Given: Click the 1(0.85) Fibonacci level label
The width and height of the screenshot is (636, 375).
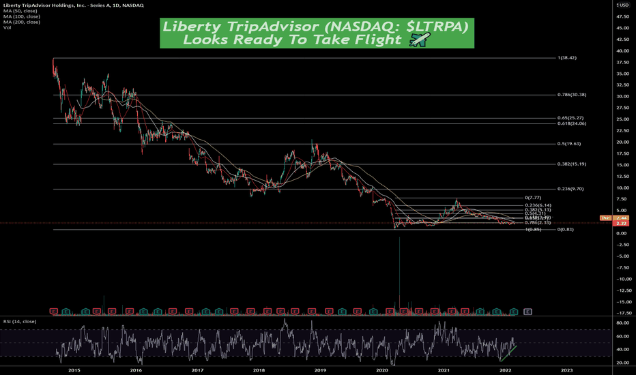Looking at the screenshot, I should pos(533,230).
